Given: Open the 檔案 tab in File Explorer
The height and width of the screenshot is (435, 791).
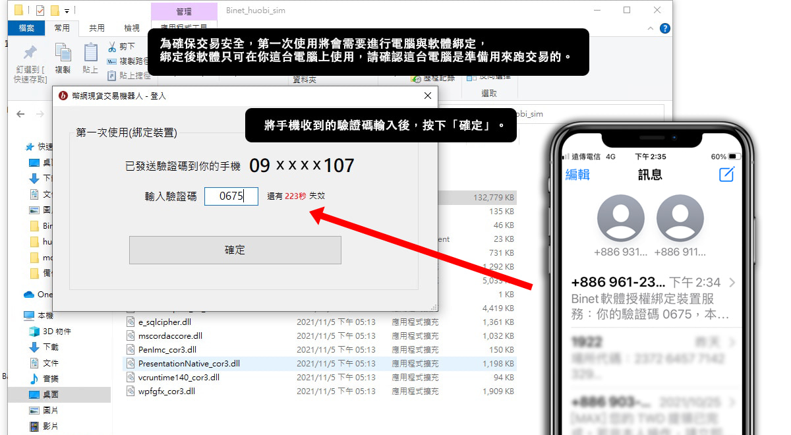Looking at the screenshot, I should coord(26,28).
